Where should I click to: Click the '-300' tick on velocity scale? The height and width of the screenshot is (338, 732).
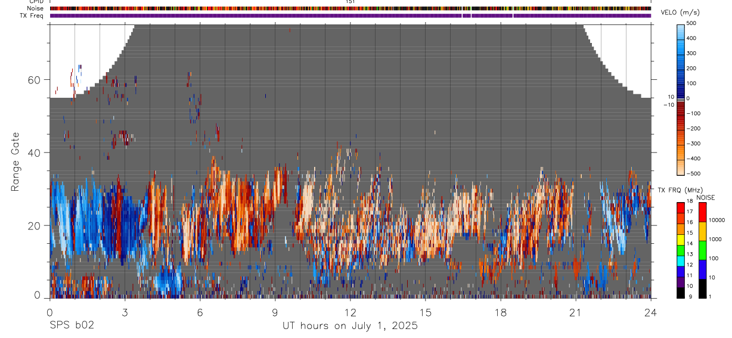coord(694,144)
